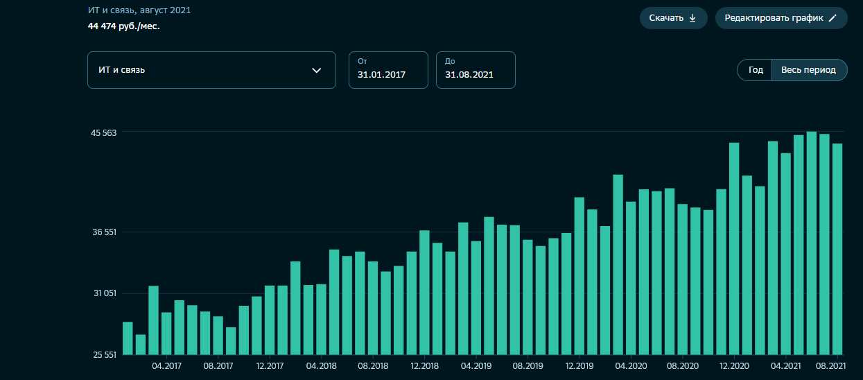The height and width of the screenshot is (380, 863).
Task: Select the bar above the 04.2020 label
Action: (631, 277)
